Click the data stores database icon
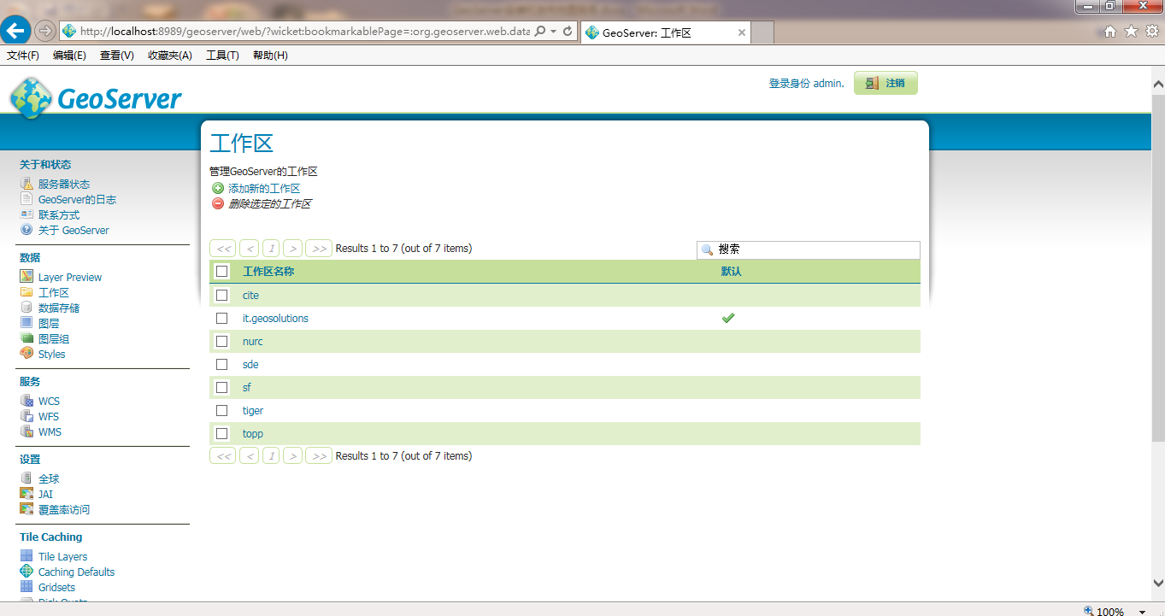1165x616 pixels. tap(26, 308)
